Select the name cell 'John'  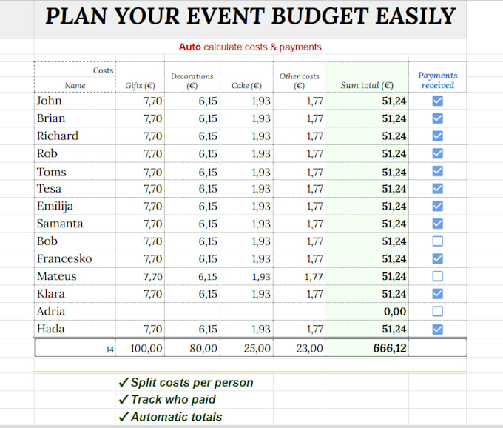point(75,101)
